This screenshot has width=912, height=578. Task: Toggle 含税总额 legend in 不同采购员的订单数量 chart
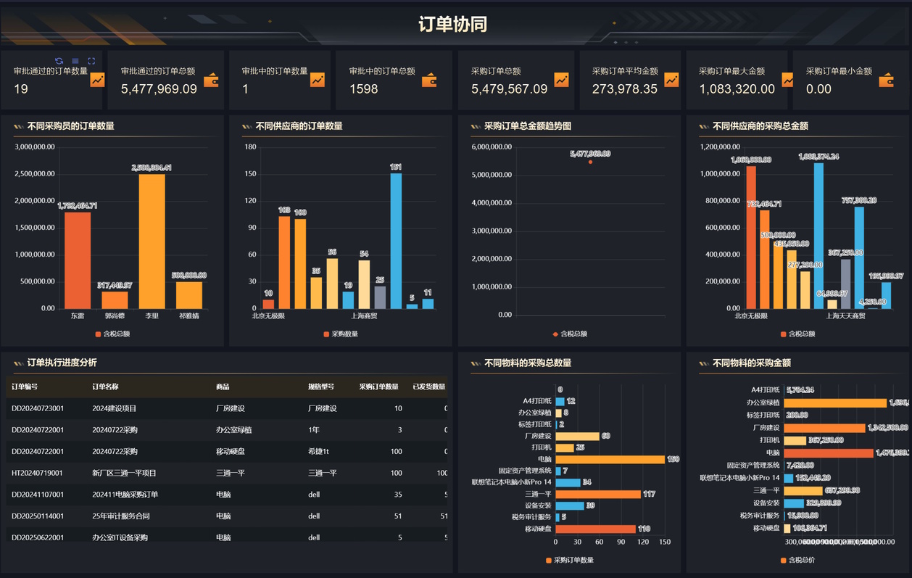(112, 334)
